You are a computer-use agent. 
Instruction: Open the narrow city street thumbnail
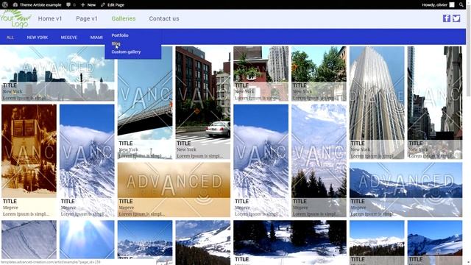[x=435, y=102]
